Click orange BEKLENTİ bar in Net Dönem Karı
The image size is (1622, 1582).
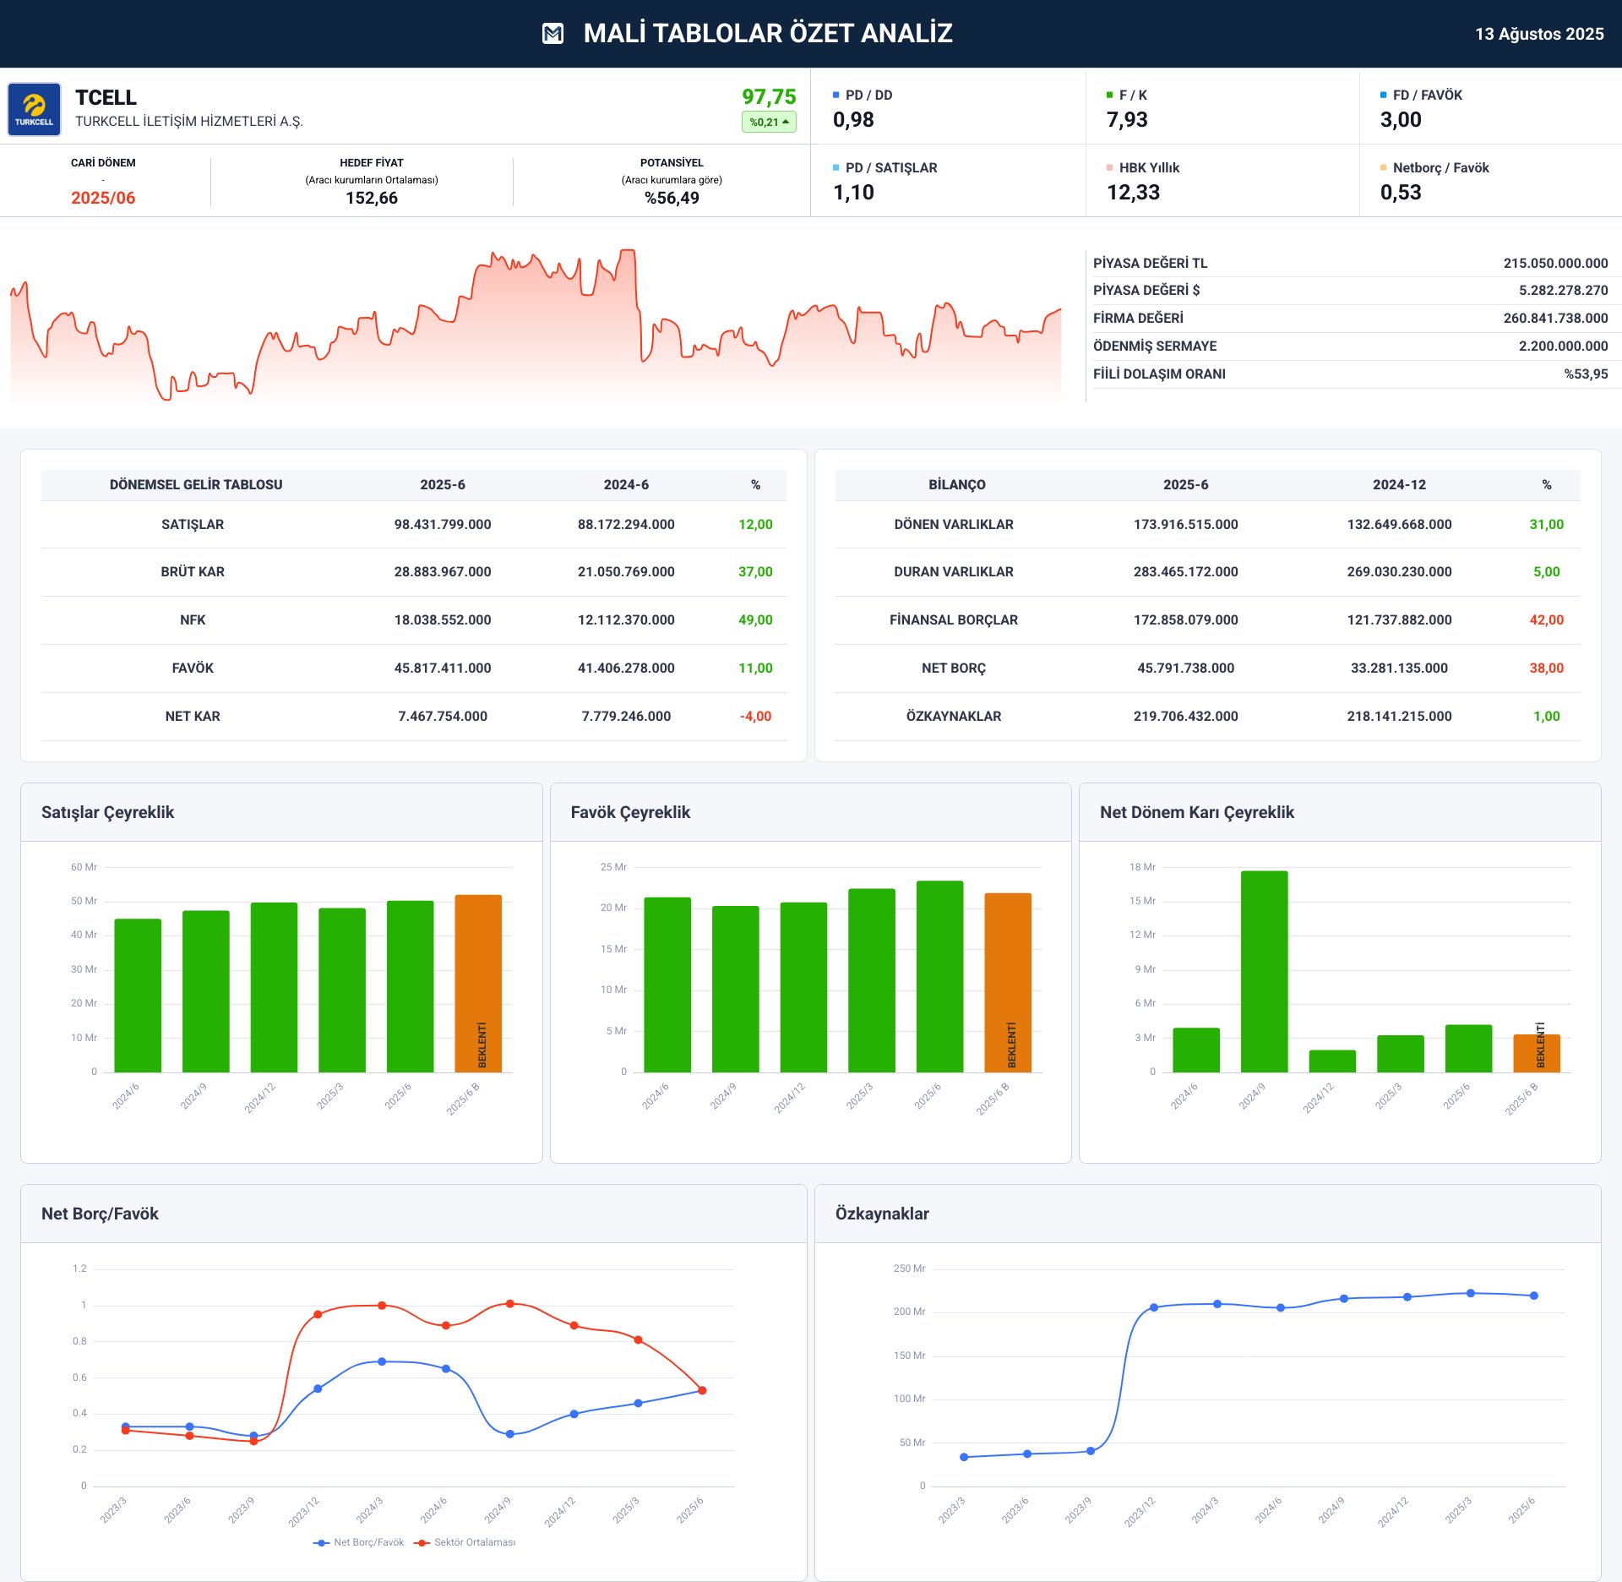(1537, 1053)
